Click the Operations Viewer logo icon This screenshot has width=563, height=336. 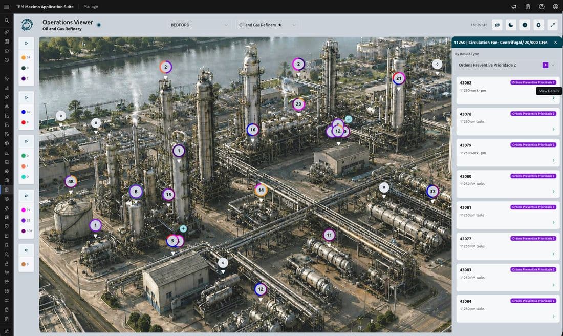click(27, 25)
